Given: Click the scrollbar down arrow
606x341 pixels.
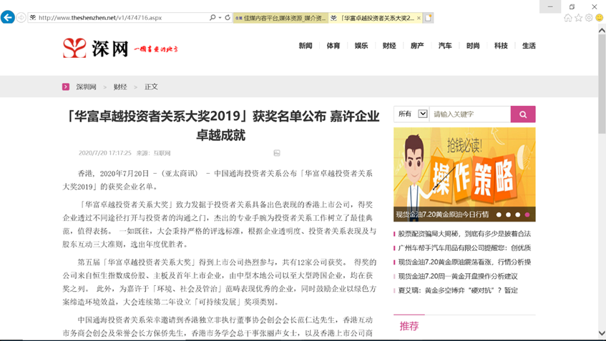Looking at the screenshot, I should pyautogui.click(x=602, y=333).
